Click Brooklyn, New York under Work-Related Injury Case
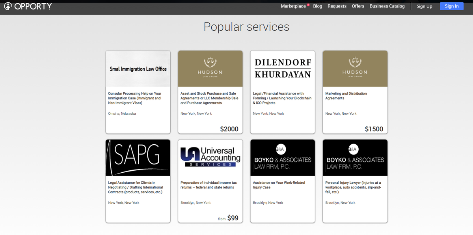 coord(268,203)
